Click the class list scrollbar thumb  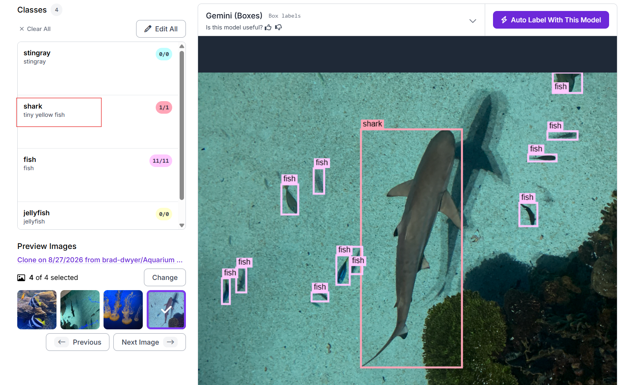[182, 125]
